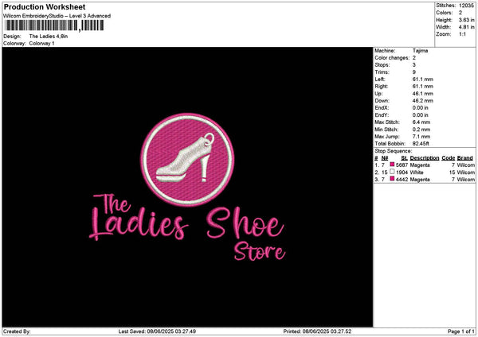The image size is (478, 337).
Task: Click the 'Colorway 1' value
Action: (41, 44)
